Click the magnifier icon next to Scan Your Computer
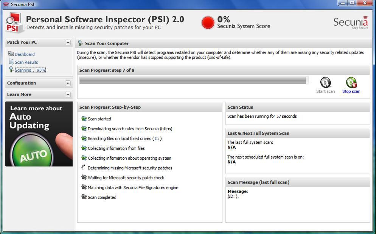This screenshot has height=234, width=376. [80, 43]
